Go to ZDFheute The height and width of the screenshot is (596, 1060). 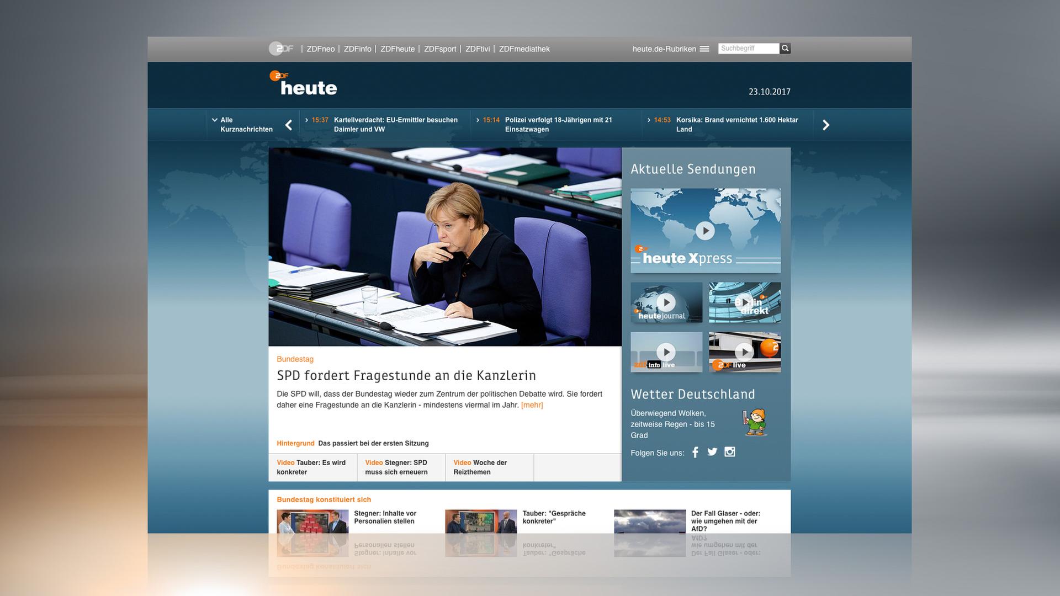[x=397, y=49]
